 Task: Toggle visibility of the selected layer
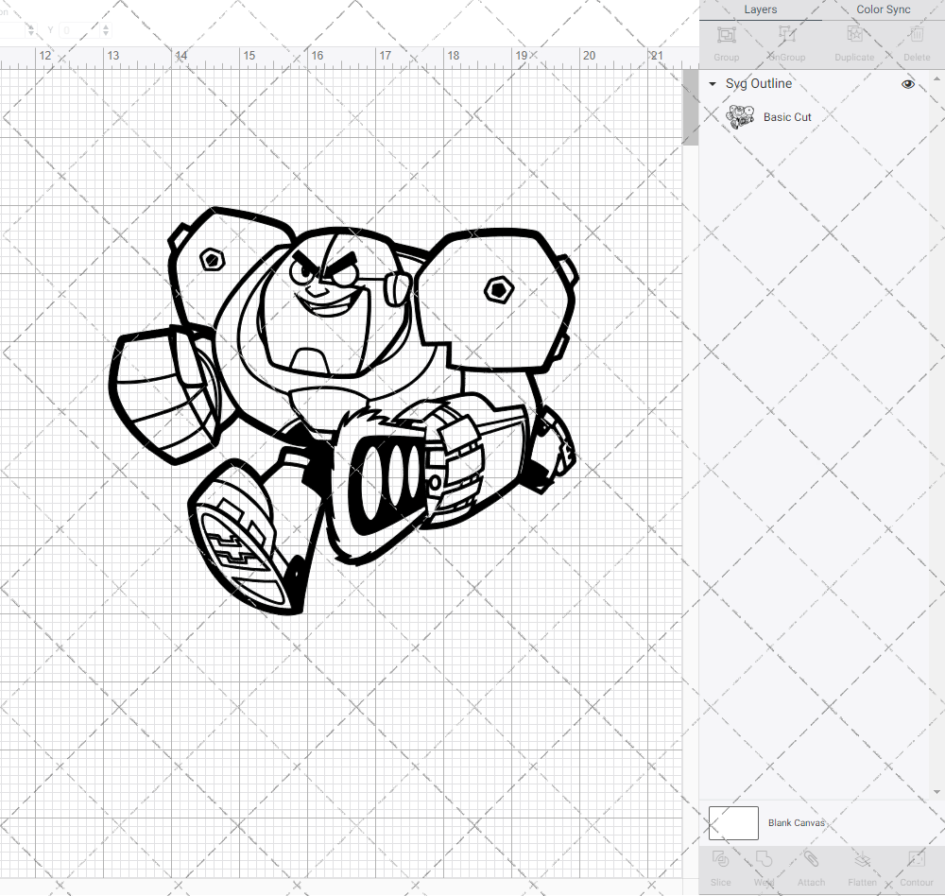coord(907,84)
